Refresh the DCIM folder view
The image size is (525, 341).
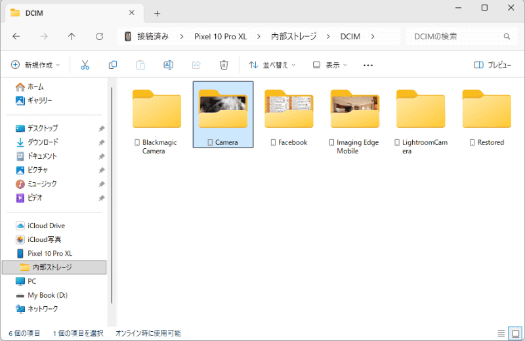tap(100, 37)
